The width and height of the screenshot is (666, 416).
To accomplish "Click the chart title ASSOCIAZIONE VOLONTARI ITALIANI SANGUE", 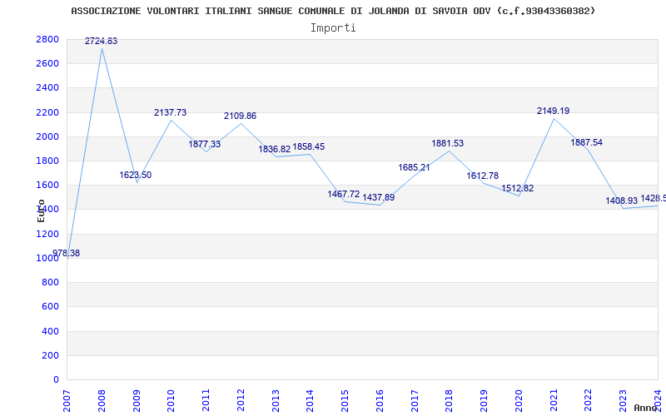I will (x=334, y=11).
